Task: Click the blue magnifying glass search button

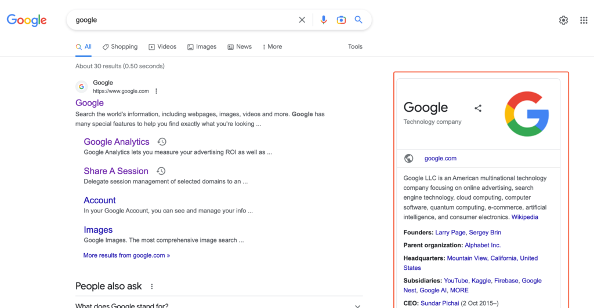Action: pyautogui.click(x=358, y=20)
